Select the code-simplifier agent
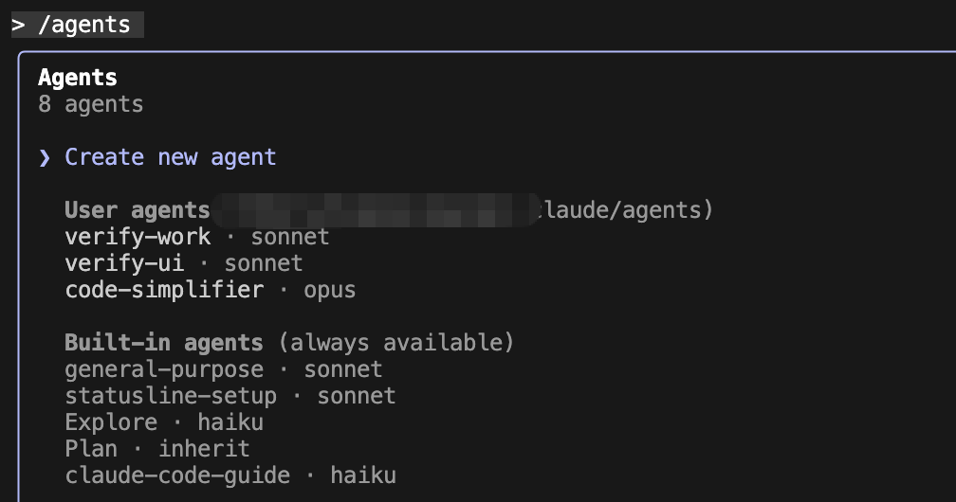 (x=211, y=290)
